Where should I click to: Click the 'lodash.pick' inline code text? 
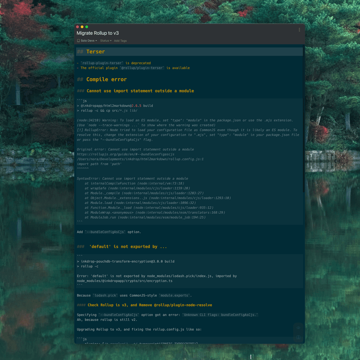[105, 296]
